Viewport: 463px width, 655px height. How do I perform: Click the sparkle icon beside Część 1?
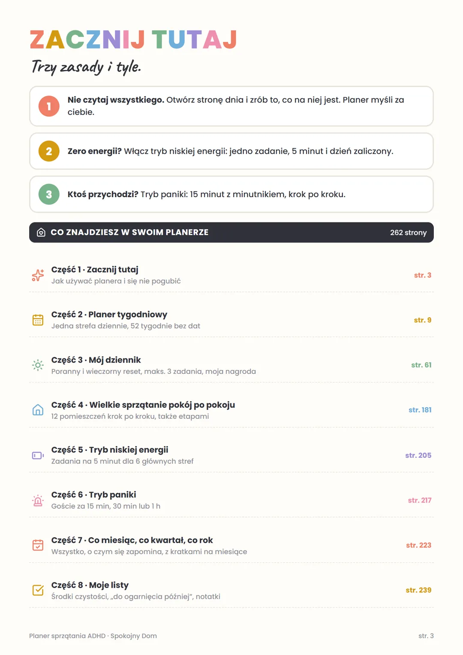pos(38,275)
